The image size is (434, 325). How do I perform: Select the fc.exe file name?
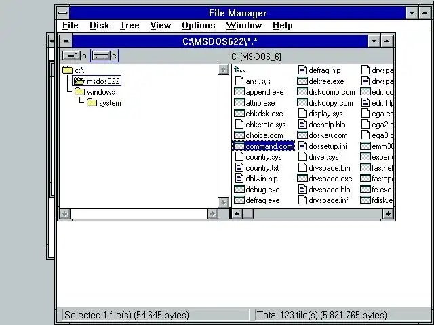tap(382, 190)
